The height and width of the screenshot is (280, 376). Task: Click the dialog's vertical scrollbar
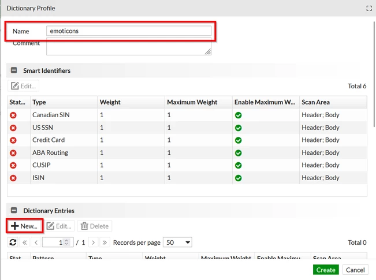pyautogui.click(x=374, y=74)
